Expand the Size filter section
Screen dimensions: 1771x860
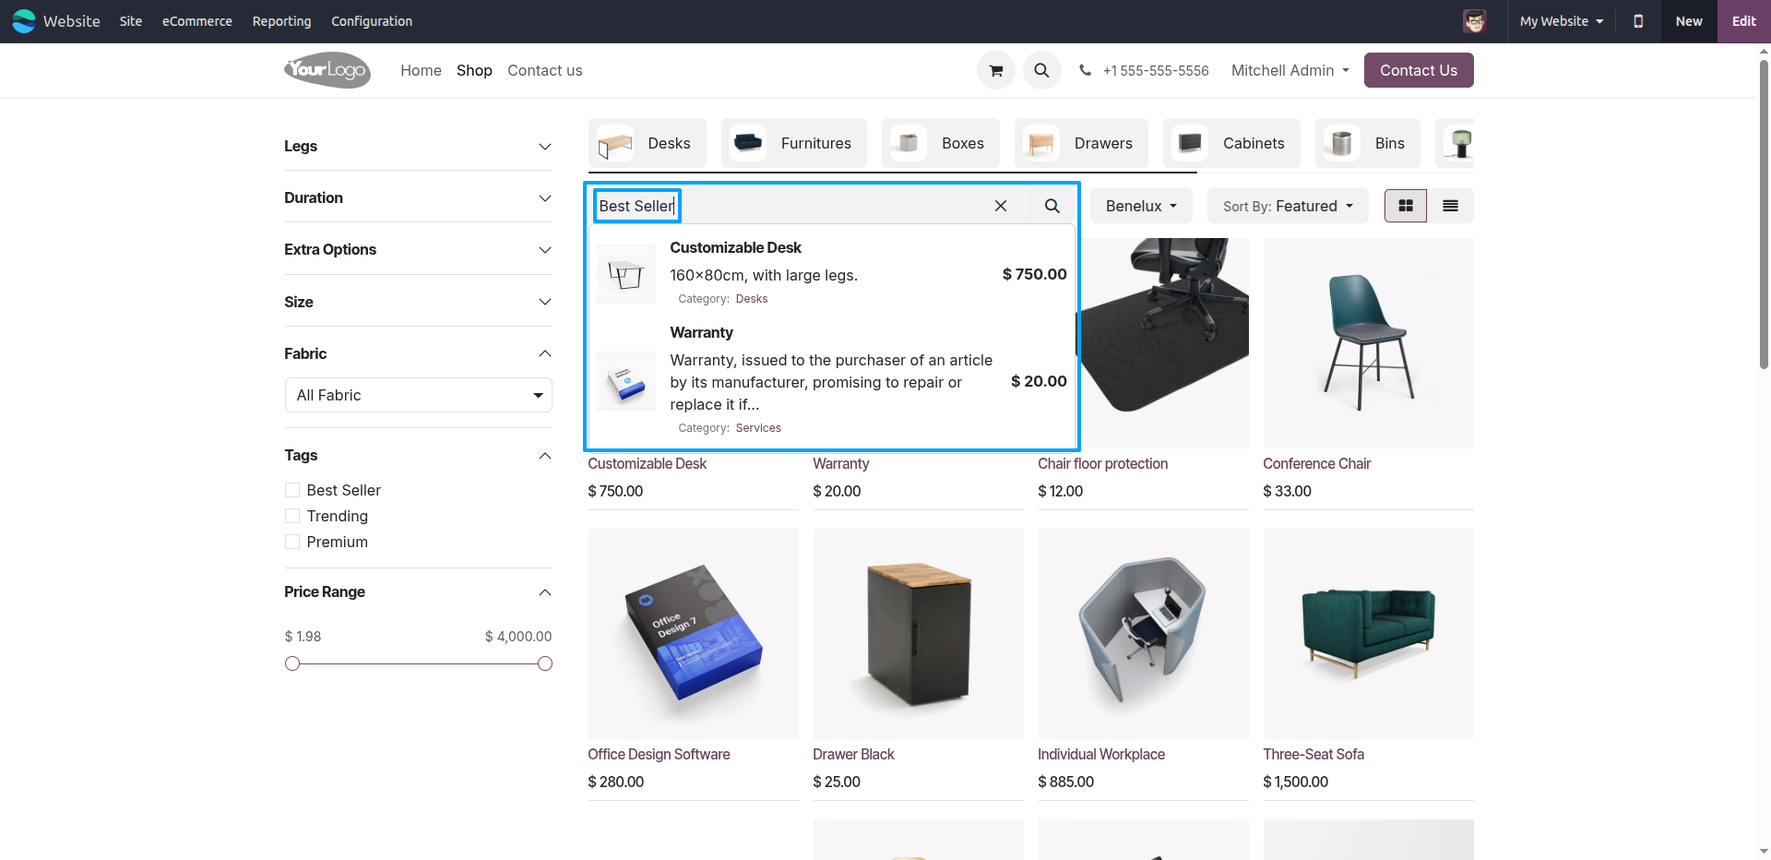(x=418, y=302)
